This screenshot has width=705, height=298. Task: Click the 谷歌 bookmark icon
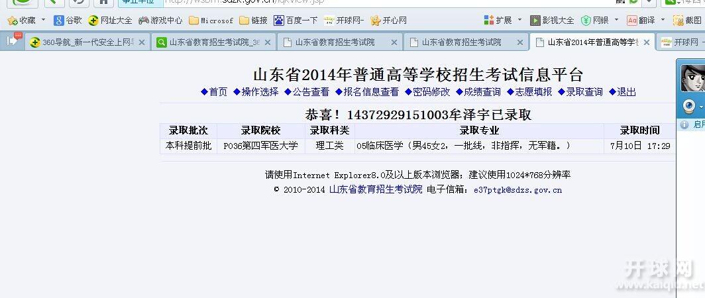tap(59, 21)
